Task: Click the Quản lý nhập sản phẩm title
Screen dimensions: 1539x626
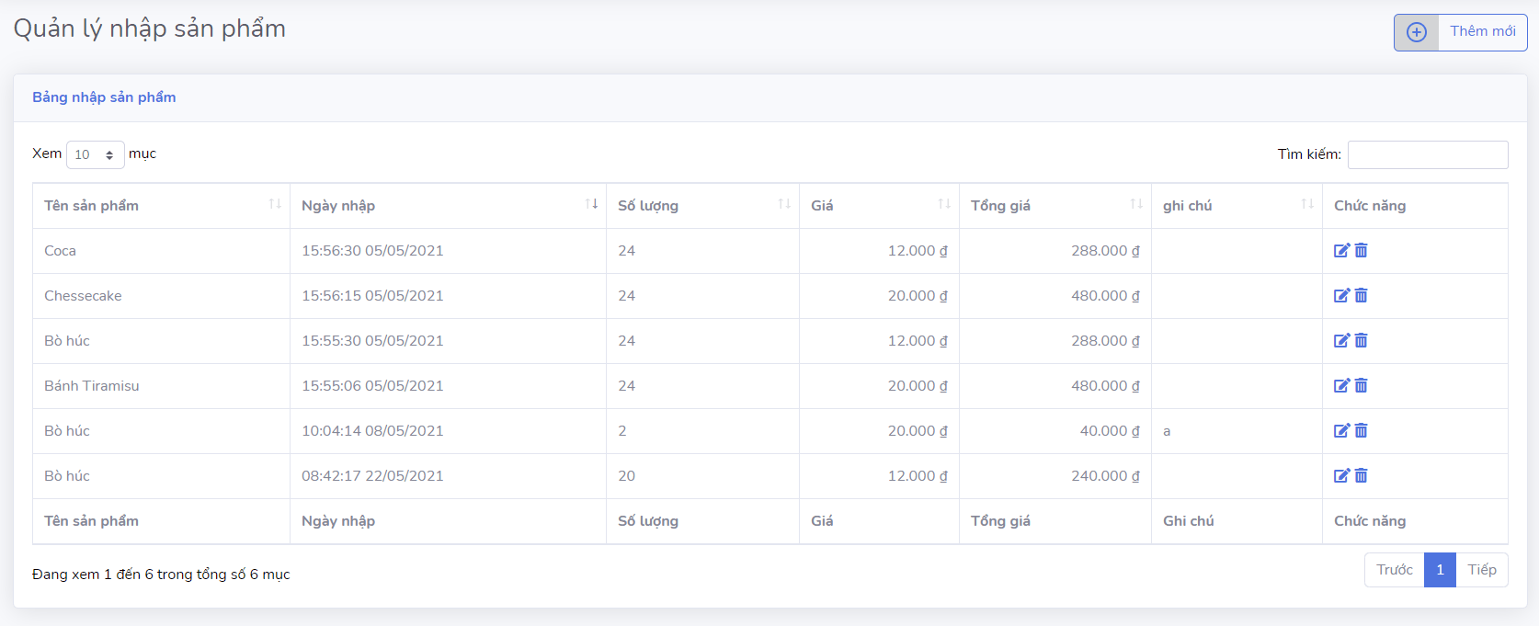Action: [x=149, y=29]
